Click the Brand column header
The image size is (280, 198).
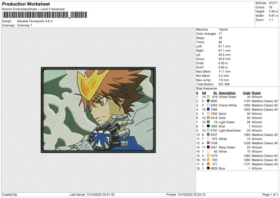click(x=256, y=93)
